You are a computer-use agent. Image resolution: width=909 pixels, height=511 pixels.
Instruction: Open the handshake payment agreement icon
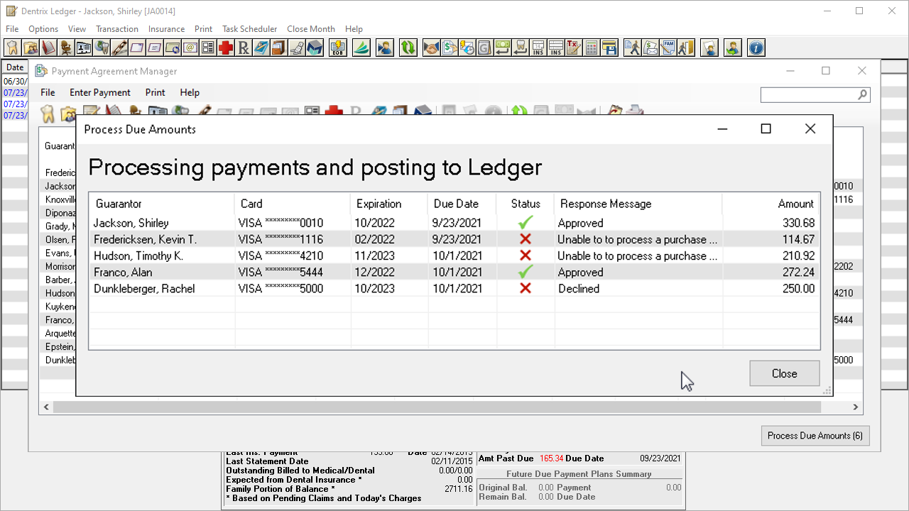pyautogui.click(x=431, y=48)
